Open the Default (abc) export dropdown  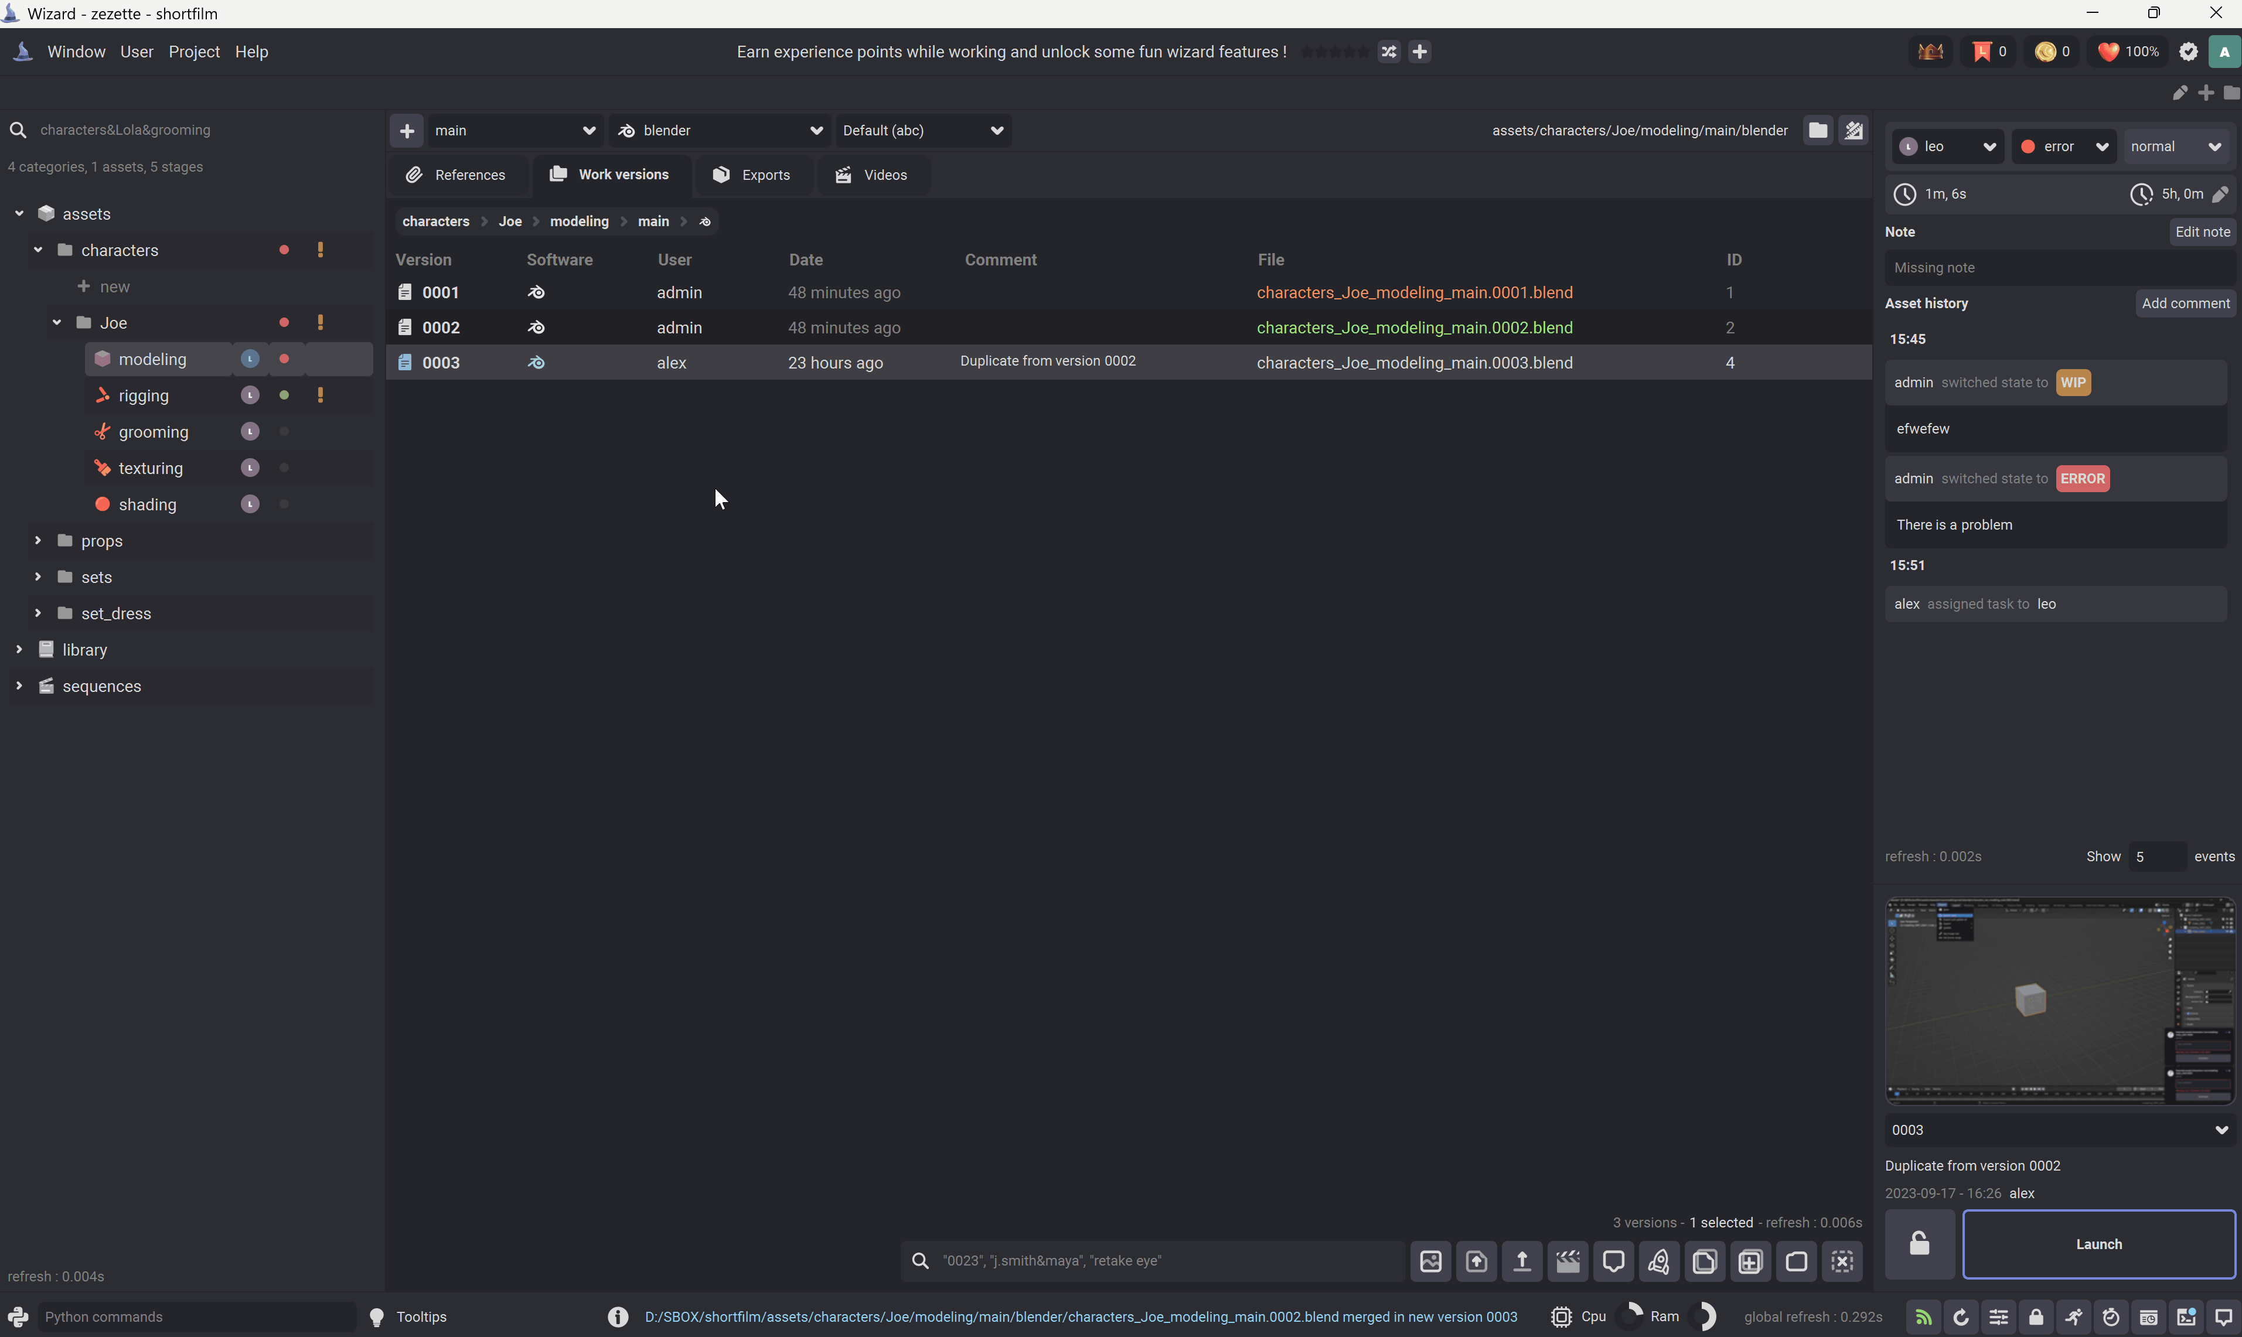point(923,131)
